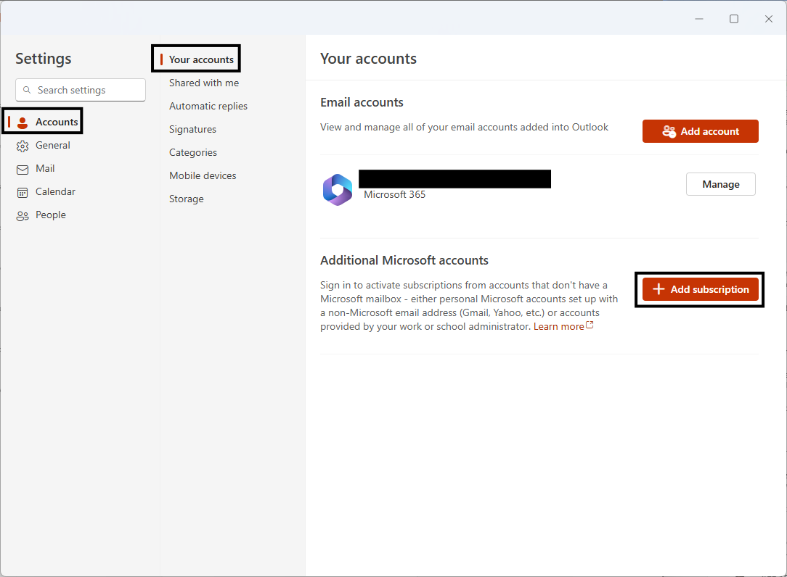Open General settings via the gear icon

(22, 145)
